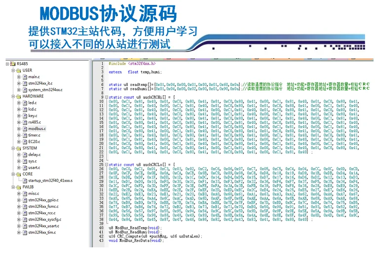The height and width of the screenshot is (262, 375).
Task: Click the u8 ModBus_ReadHumi(void) prototype
Action: click(x=135, y=232)
